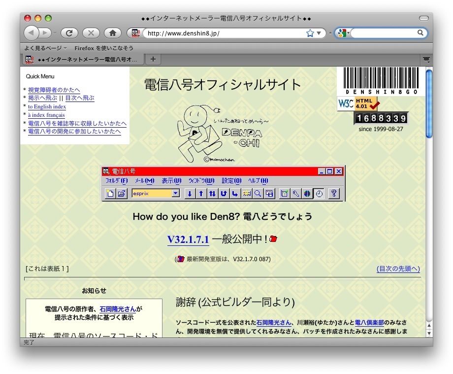Bookmark this page with the star icon
This screenshot has width=453, height=374.
310,33
